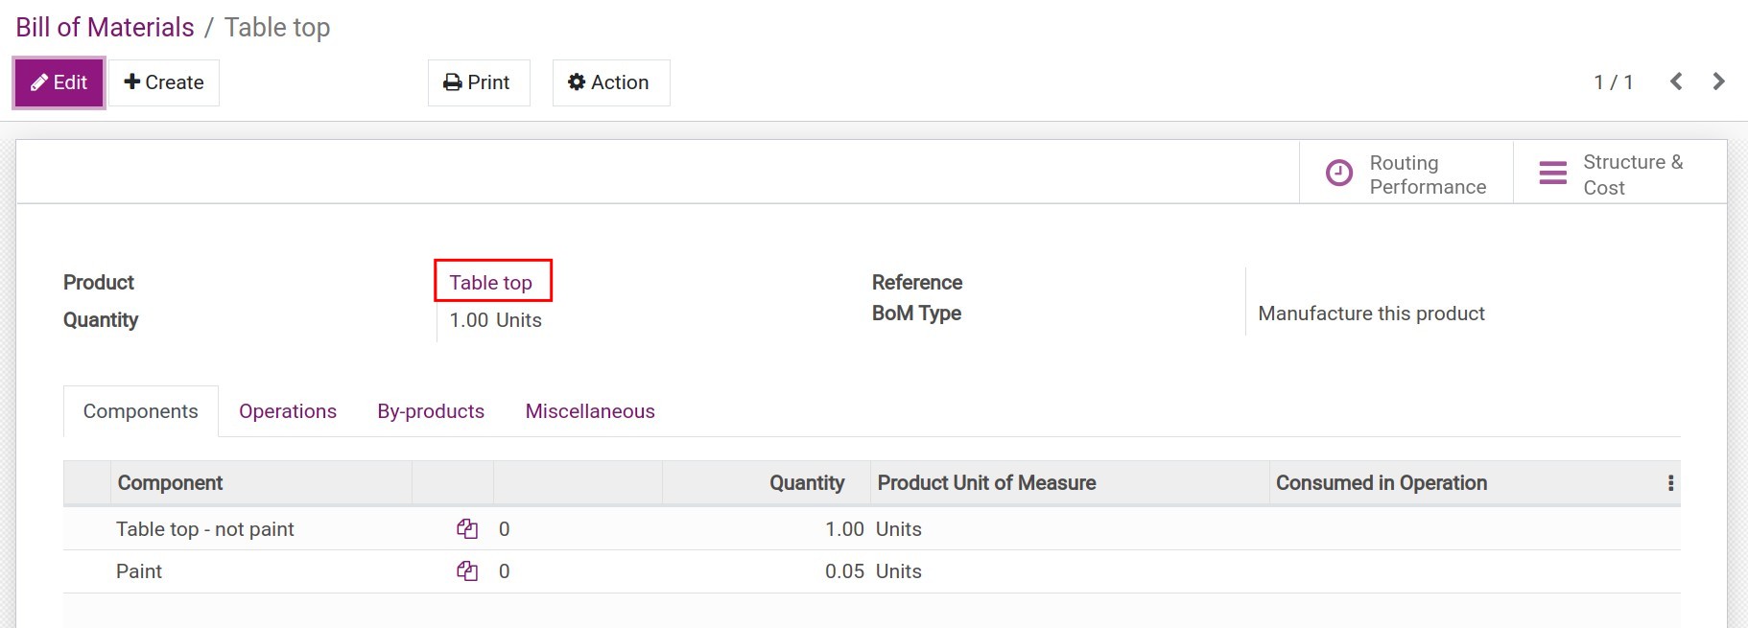Screen dimensions: 1748x628
Task: Select the Components tab
Action: click(141, 411)
